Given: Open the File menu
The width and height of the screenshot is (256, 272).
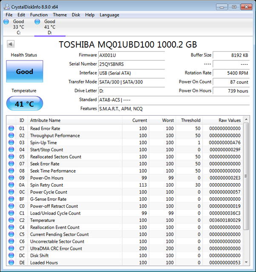Looking at the screenshot, I should tap(9, 15).
